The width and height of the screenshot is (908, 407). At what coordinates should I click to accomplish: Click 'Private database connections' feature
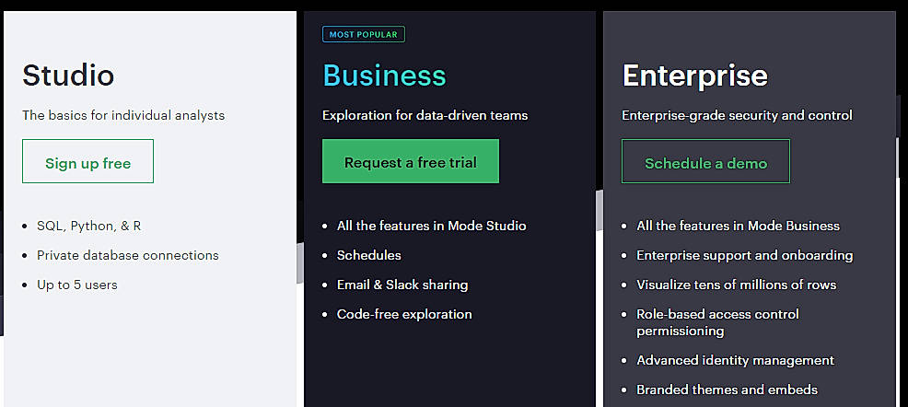click(128, 255)
